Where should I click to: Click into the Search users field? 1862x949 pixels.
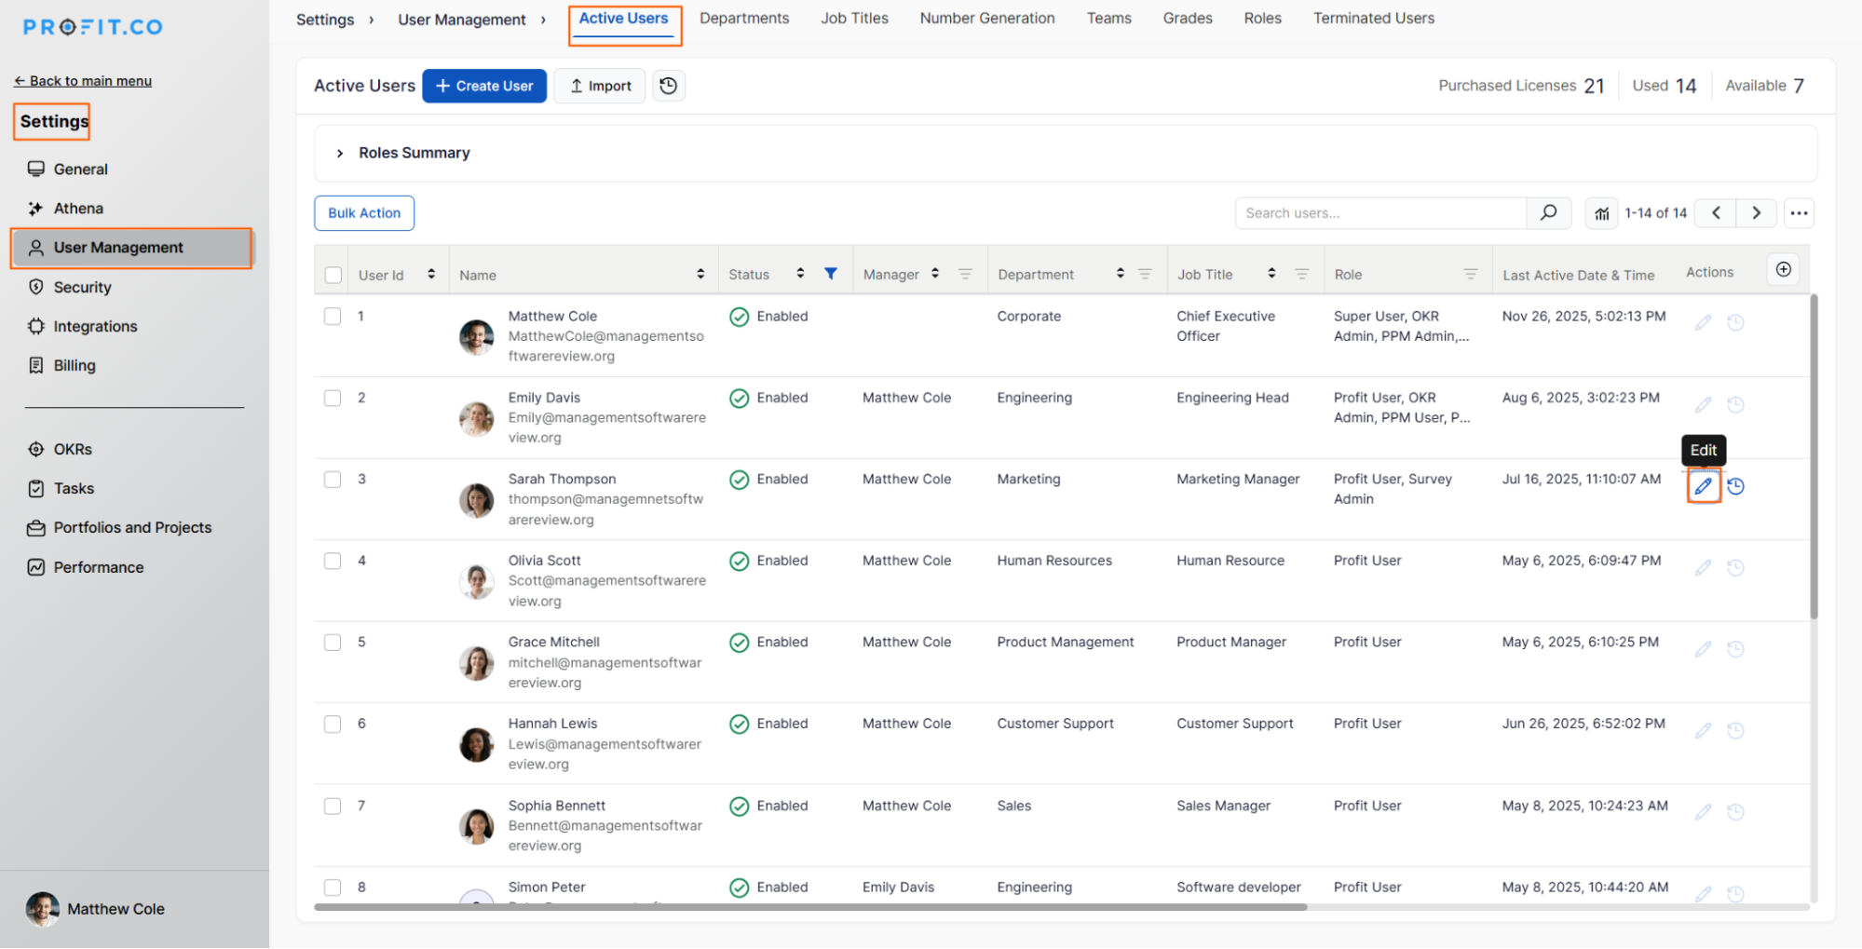coord(1380,213)
